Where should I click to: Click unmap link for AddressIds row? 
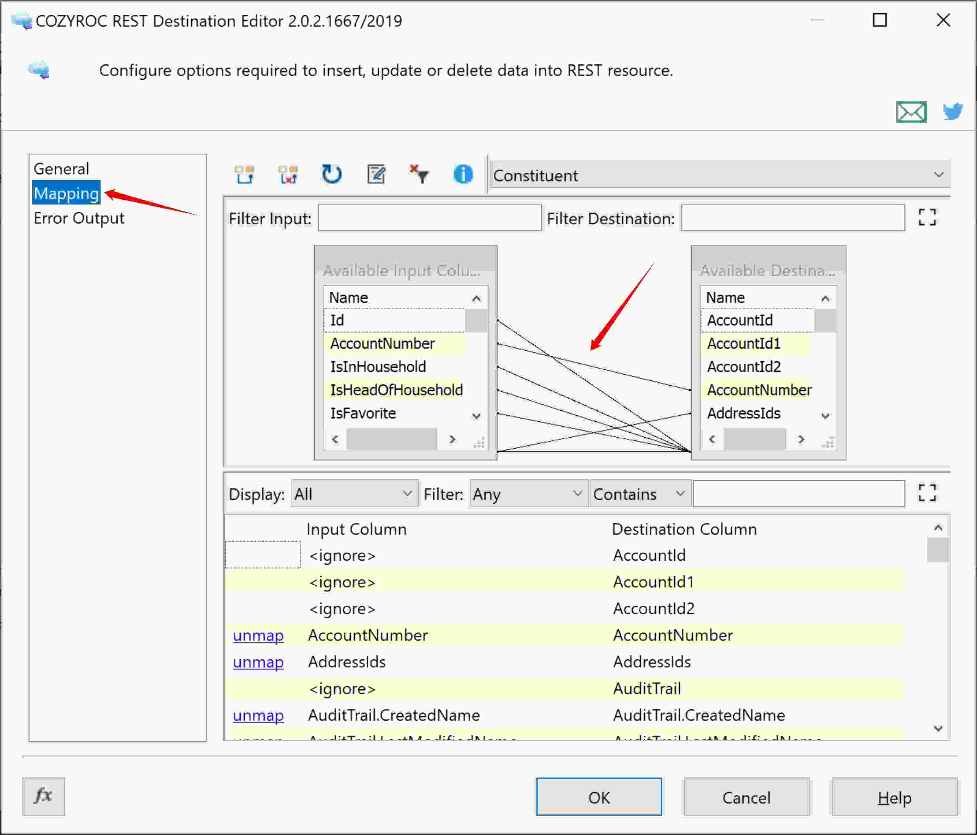click(258, 662)
